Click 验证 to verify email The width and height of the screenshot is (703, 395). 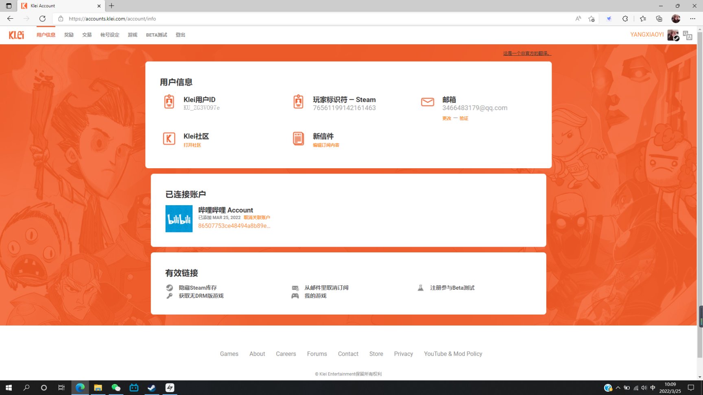tap(464, 118)
